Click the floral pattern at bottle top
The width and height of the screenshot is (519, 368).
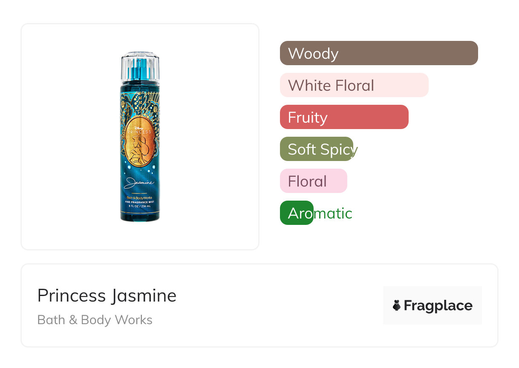(139, 101)
